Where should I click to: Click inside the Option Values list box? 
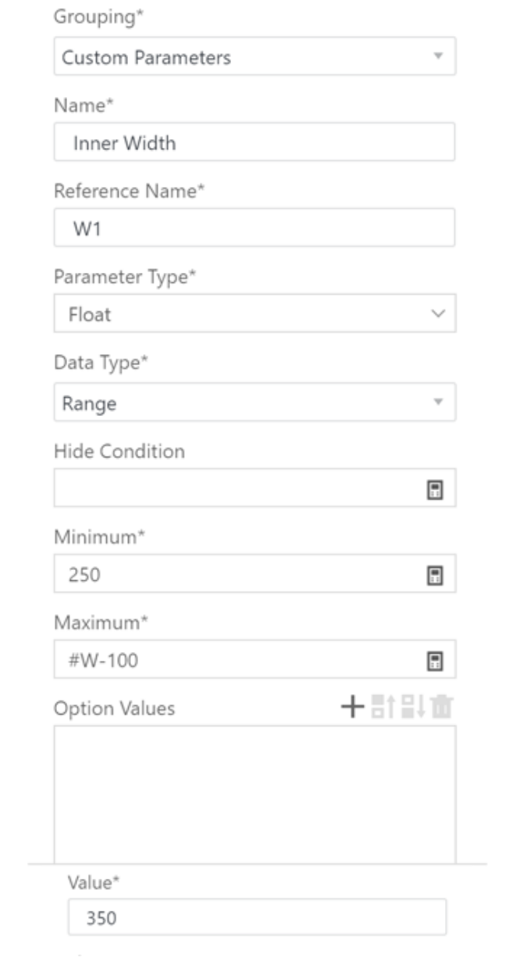(254, 794)
